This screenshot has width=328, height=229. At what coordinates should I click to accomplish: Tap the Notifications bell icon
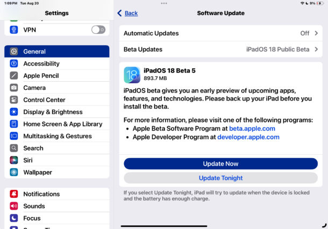click(x=14, y=194)
